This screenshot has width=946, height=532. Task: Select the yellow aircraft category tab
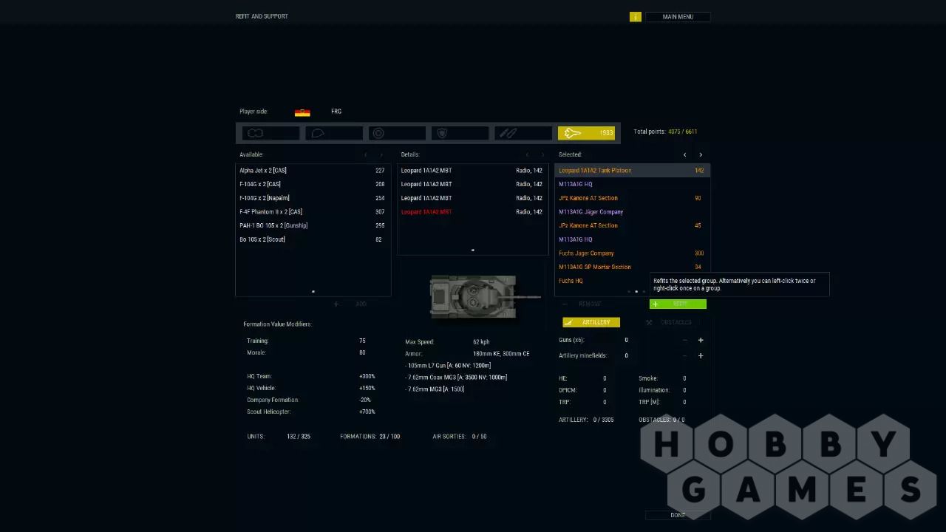(x=586, y=133)
